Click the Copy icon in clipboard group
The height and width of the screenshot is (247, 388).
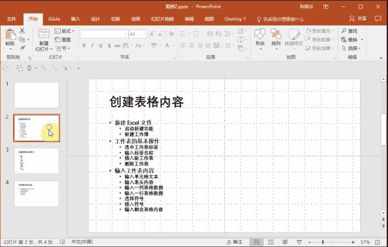[22, 39]
